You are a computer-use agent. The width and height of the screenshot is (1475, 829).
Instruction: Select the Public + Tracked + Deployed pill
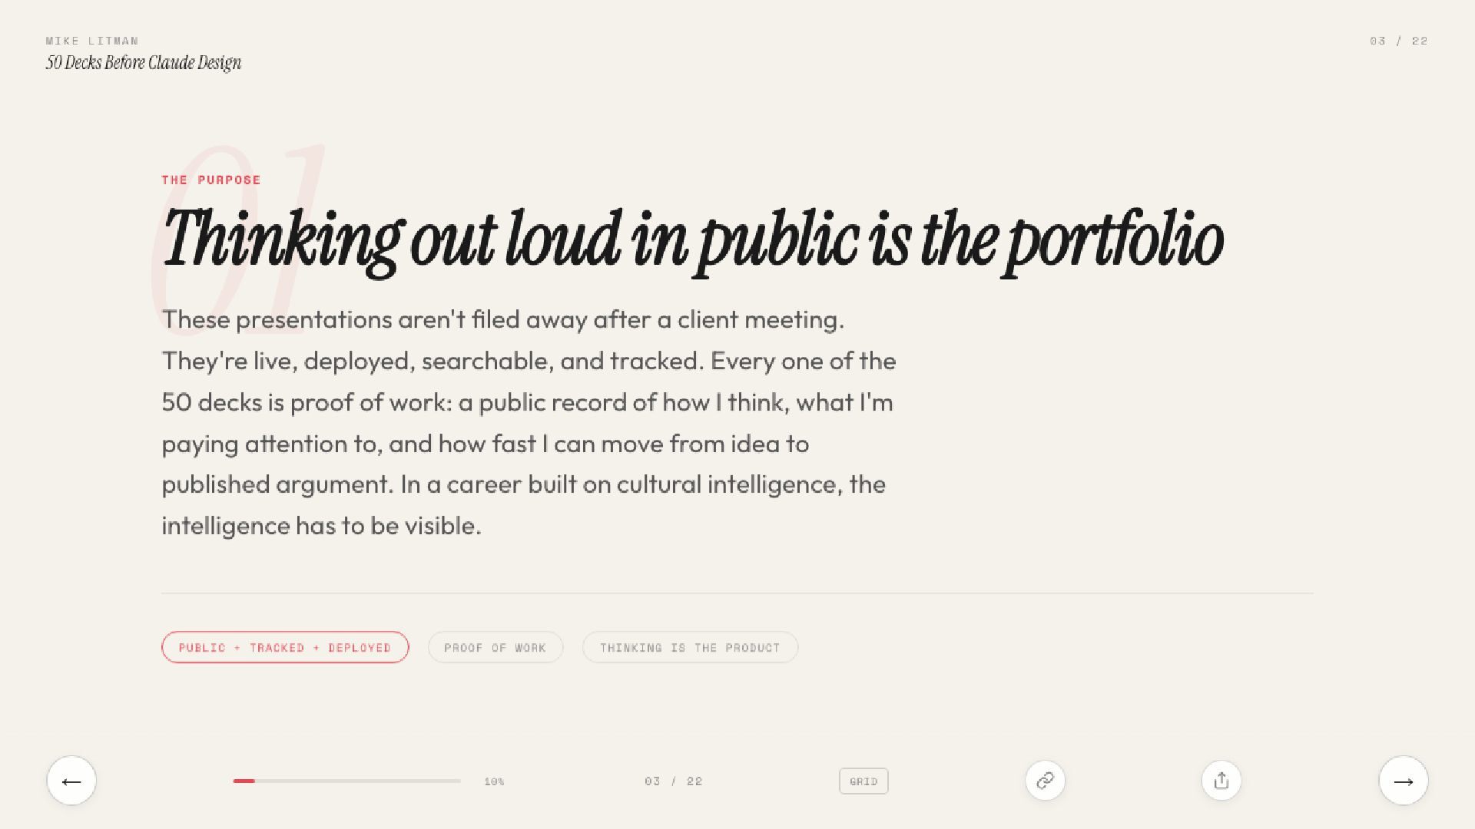click(285, 647)
